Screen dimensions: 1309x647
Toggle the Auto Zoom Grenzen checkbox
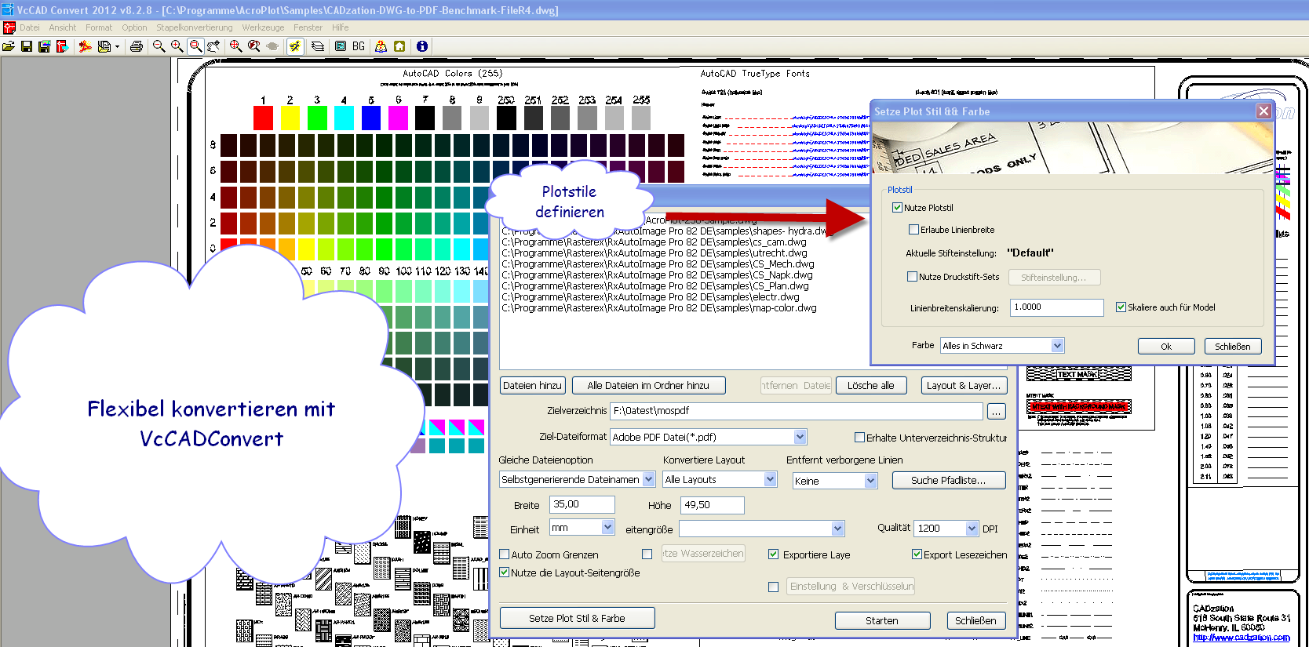click(505, 554)
